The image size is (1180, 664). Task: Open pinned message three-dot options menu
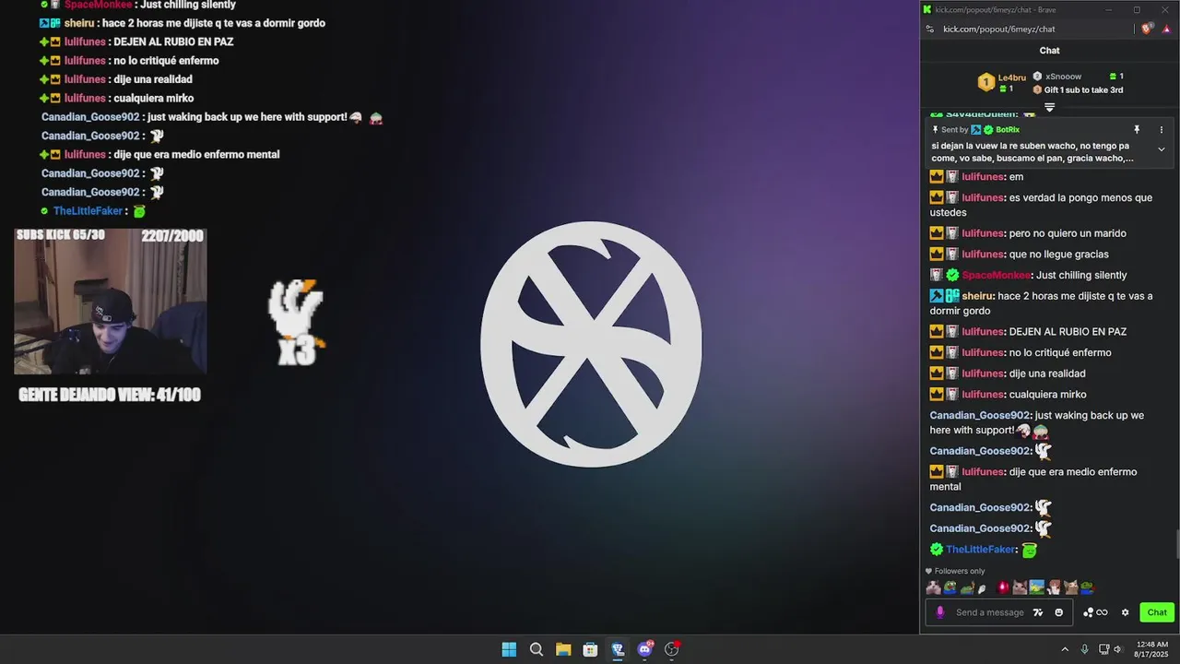[x=1162, y=130]
